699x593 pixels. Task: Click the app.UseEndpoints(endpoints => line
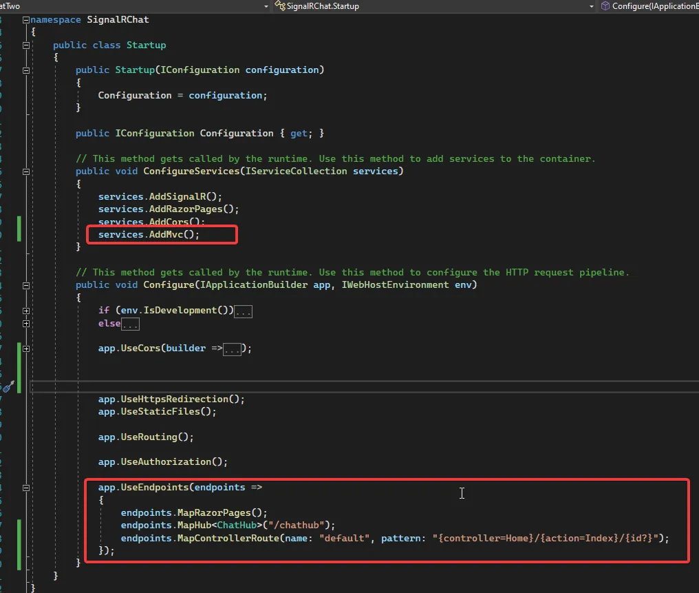(x=180, y=488)
